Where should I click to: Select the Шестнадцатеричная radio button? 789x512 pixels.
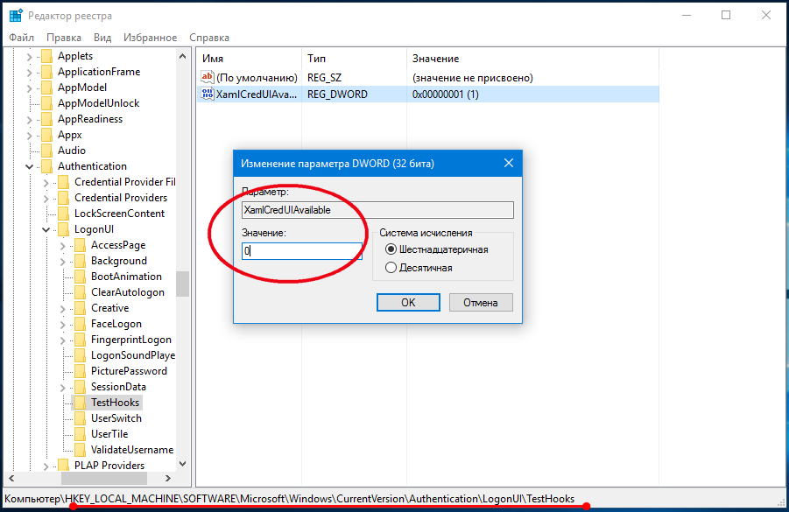click(x=391, y=249)
